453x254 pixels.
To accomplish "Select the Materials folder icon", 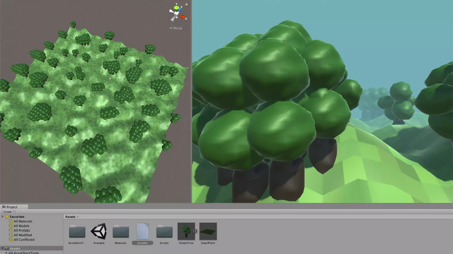I will (x=121, y=231).
